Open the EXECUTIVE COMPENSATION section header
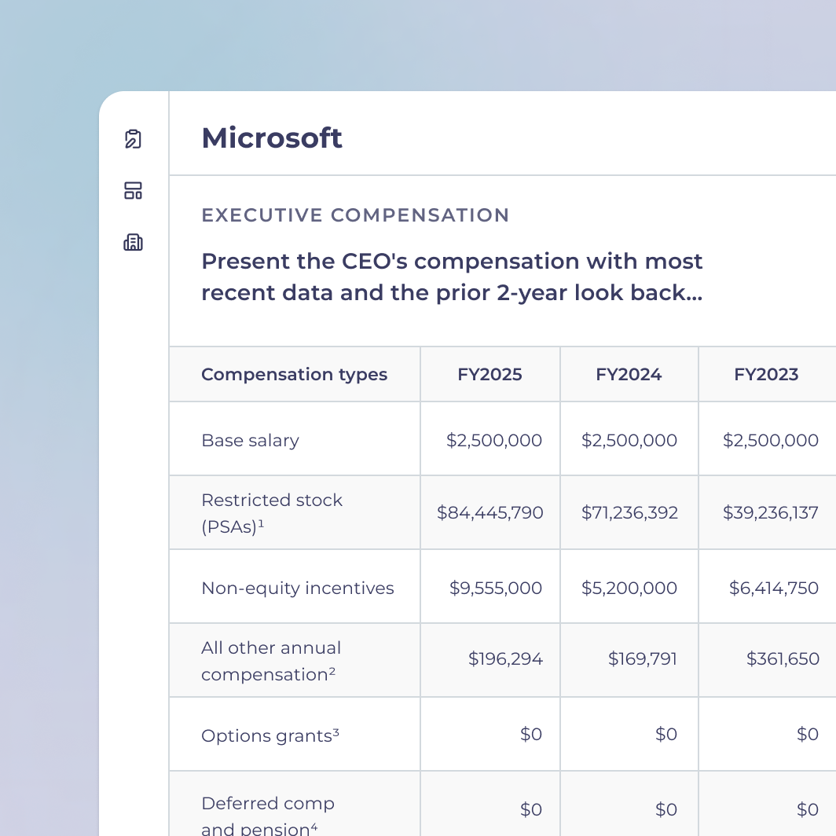 (x=355, y=215)
